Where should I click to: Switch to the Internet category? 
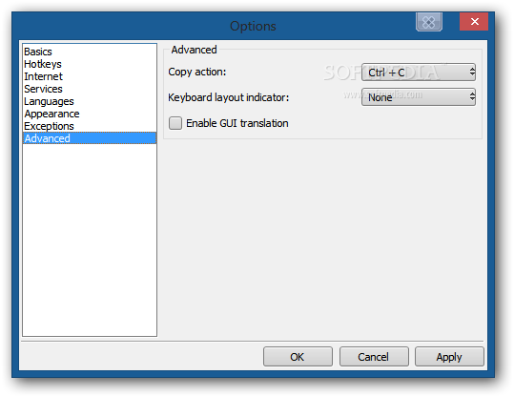pos(90,76)
